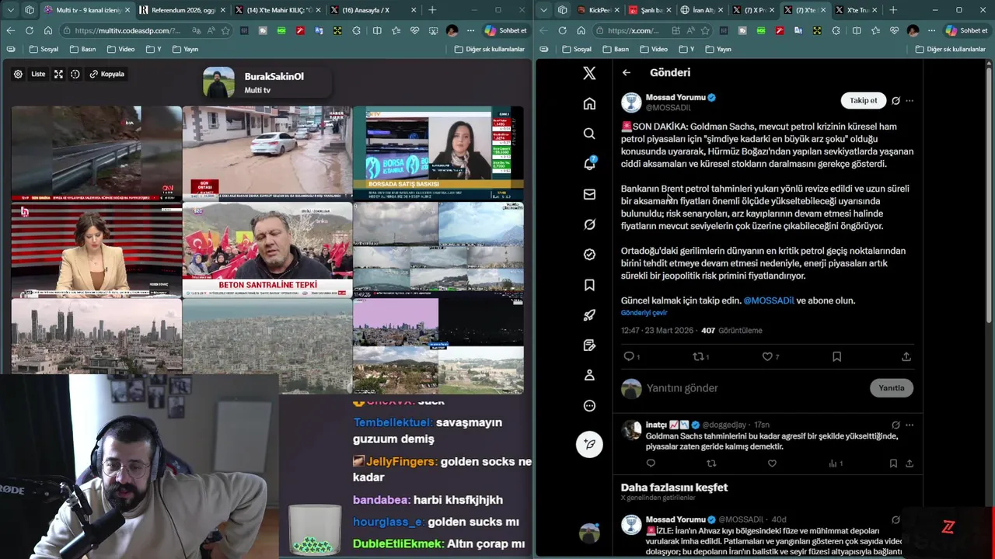Open the notepad-and-pen icon in X sidebar

click(x=589, y=345)
